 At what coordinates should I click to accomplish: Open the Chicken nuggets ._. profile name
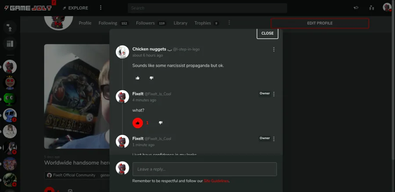152,49
